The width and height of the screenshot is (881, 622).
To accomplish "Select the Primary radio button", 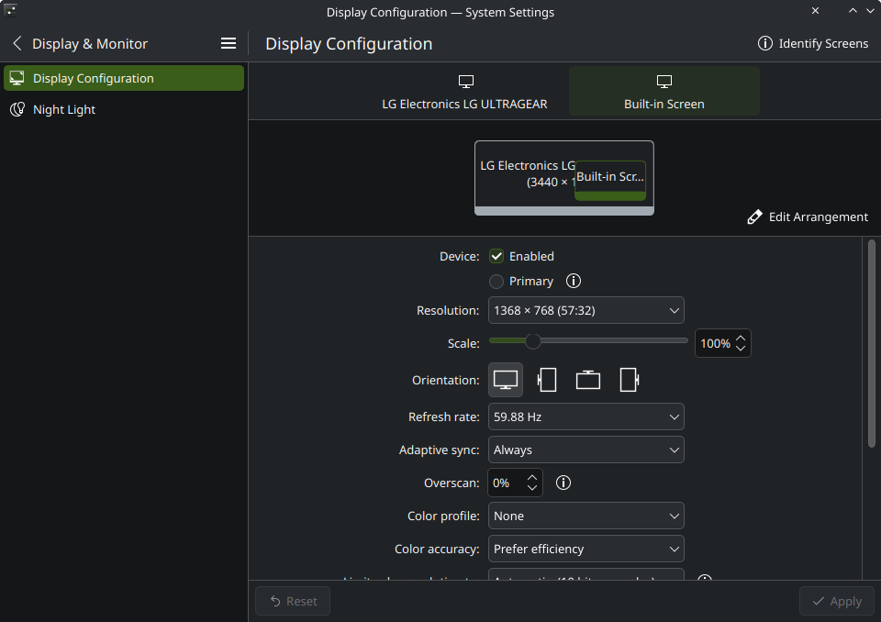I will coord(496,281).
